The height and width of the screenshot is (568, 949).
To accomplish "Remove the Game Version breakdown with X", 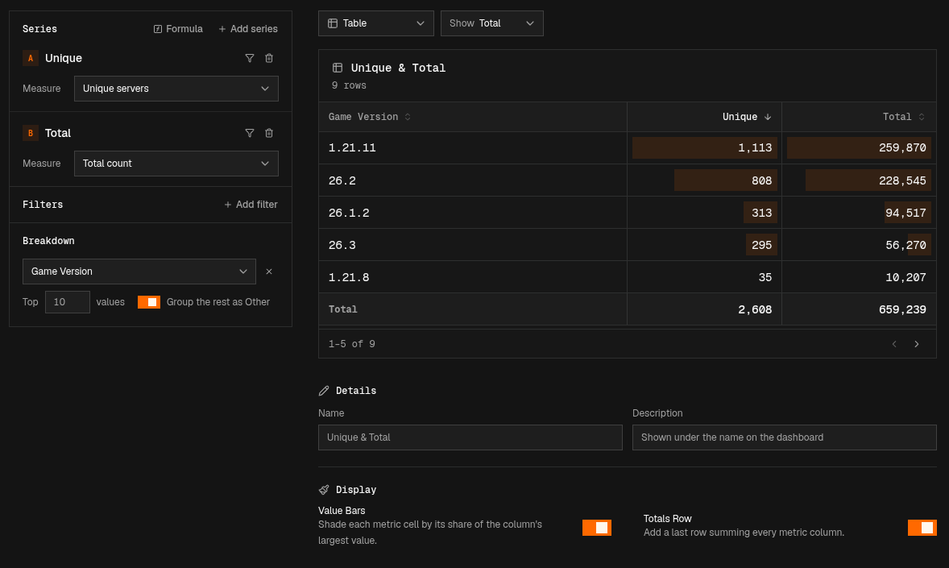I will tap(269, 272).
